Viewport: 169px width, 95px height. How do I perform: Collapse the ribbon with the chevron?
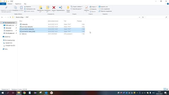[166, 4]
